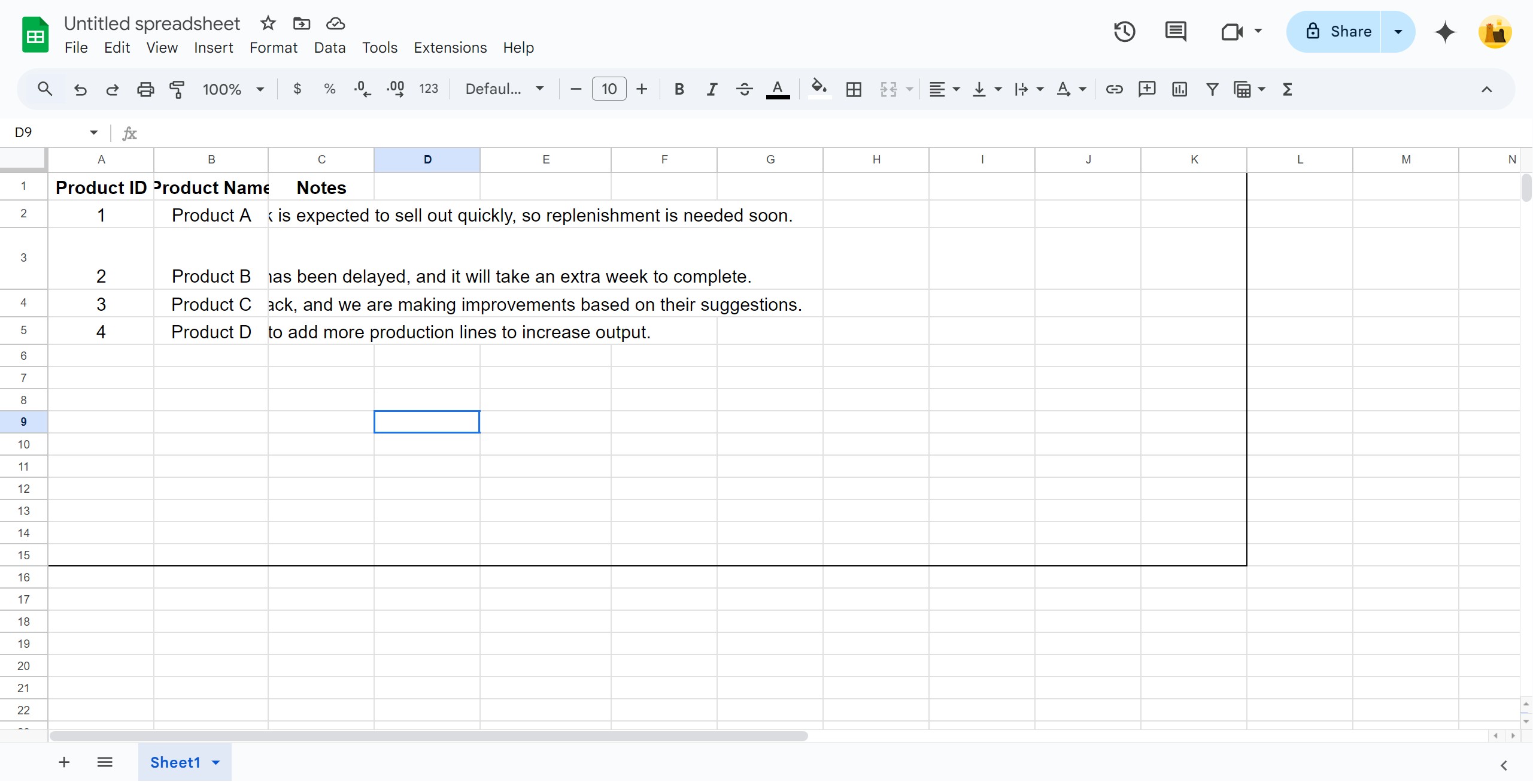Open the File menu
This screenshot has width=1533, height=782.
[76, 47]
